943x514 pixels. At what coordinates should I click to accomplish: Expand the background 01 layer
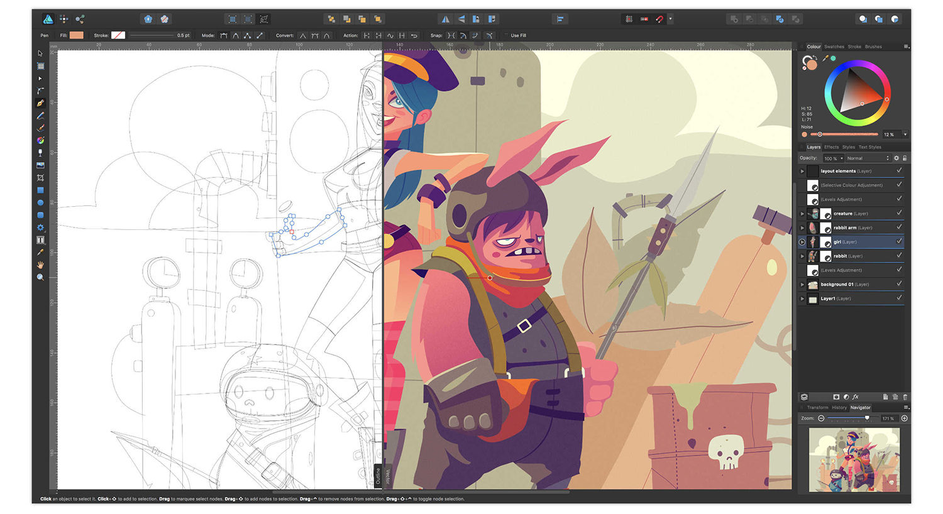[802, 285]
